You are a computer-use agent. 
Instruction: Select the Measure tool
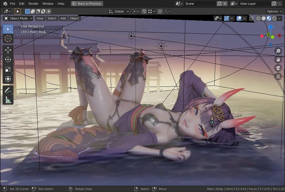click(8, 100)
